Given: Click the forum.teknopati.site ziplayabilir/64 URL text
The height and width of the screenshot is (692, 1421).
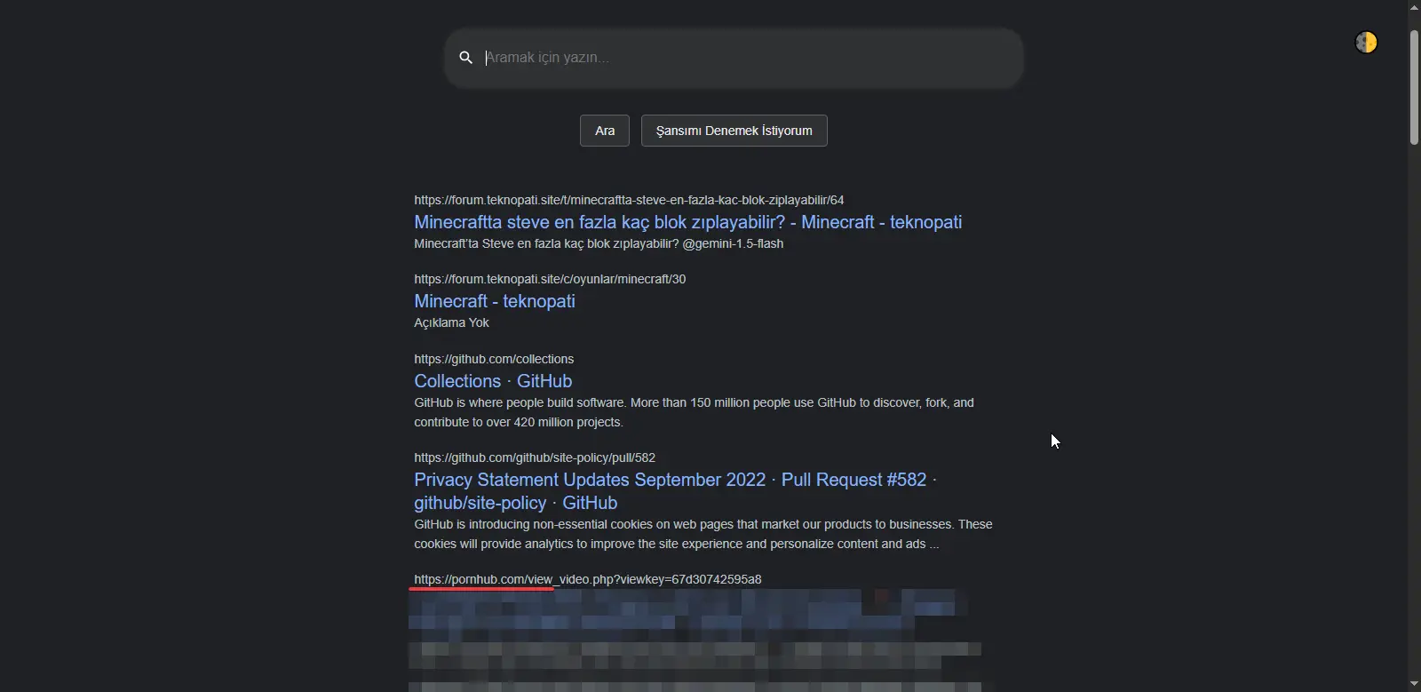Looking at the screenshot, I should [629, 200].
